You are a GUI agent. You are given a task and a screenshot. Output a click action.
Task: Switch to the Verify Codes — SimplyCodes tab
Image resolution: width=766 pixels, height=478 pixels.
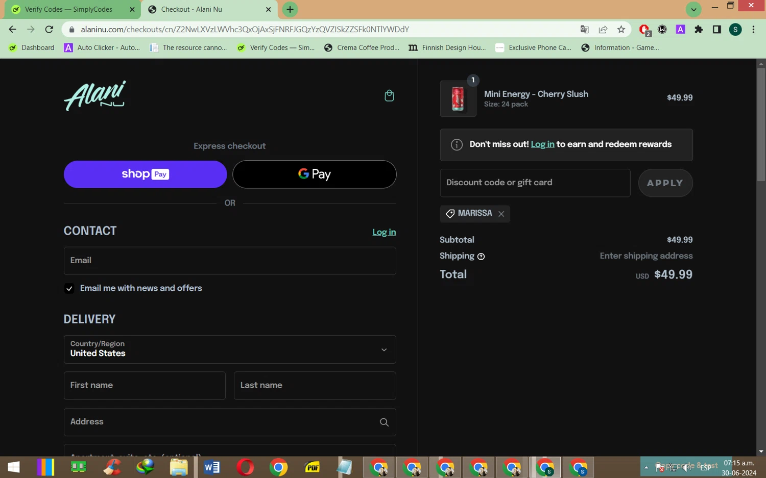click(x=74, y=9)
